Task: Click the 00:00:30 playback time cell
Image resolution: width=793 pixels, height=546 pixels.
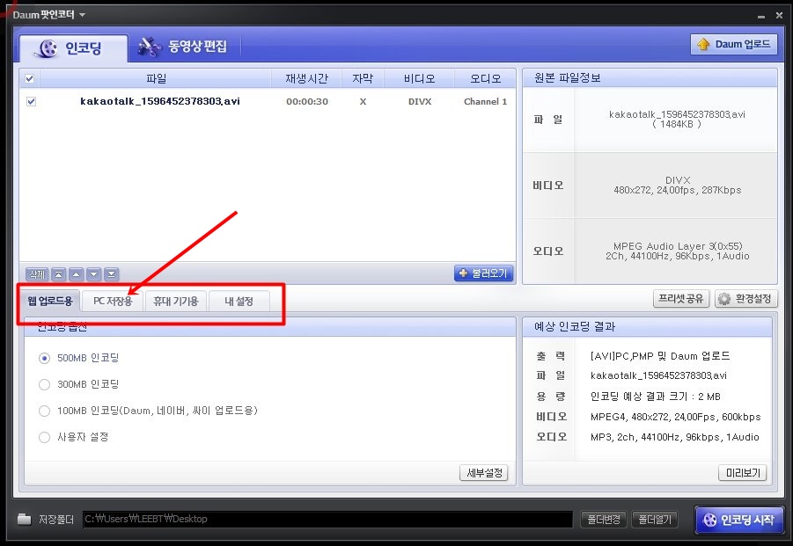Action: click(x=307, y=101)
